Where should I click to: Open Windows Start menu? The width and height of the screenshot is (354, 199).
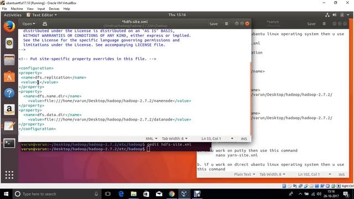6,194
